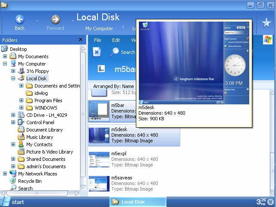Open the Edit menu
This screenshot has height=207, width=276.
click(x=116, y=40)
